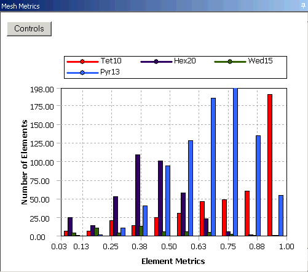Click the 0.38 x-axis label

click(x=140, y=247)
